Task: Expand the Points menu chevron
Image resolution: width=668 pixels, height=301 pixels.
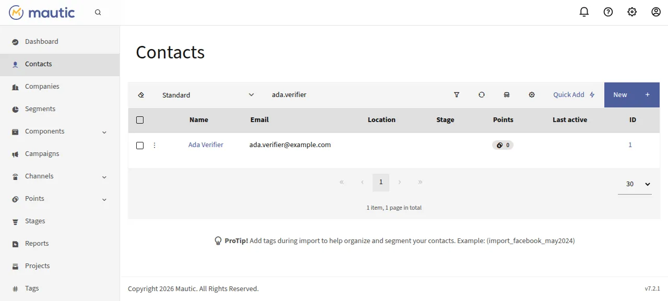Action: pyautogui.click(x=104, y=199)
